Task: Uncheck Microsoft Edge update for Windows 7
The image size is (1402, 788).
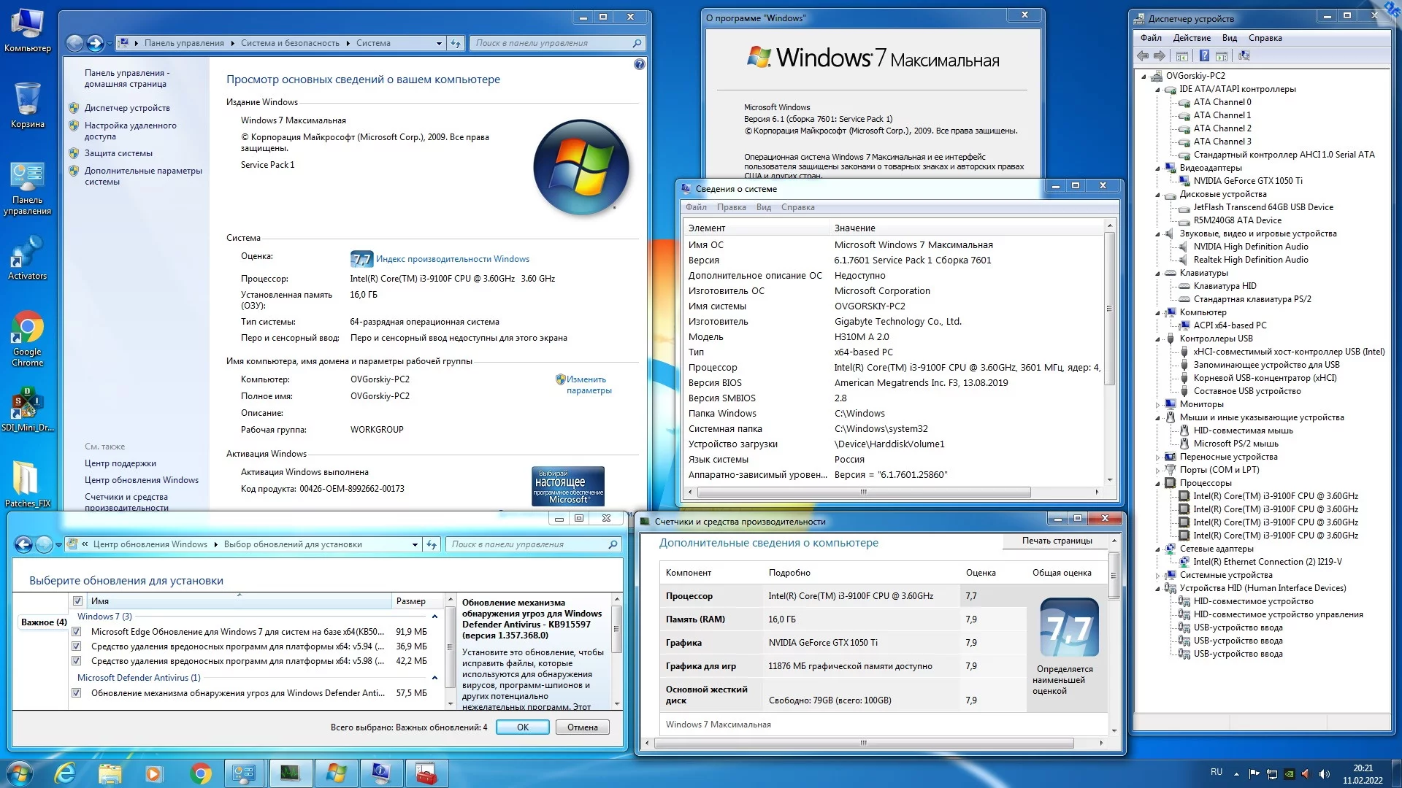Action: (x=77, y=632)
